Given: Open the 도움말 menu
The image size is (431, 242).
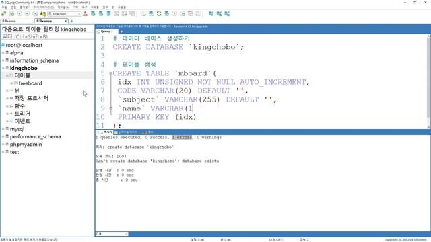Looking at the screenshot, I should point(122,7).
